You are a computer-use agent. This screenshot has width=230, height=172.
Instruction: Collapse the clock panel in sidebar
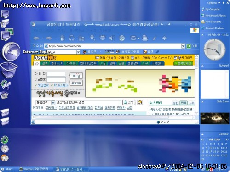click(202, 35)
